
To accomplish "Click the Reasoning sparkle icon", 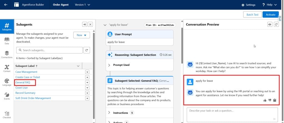I will [110, 55].
